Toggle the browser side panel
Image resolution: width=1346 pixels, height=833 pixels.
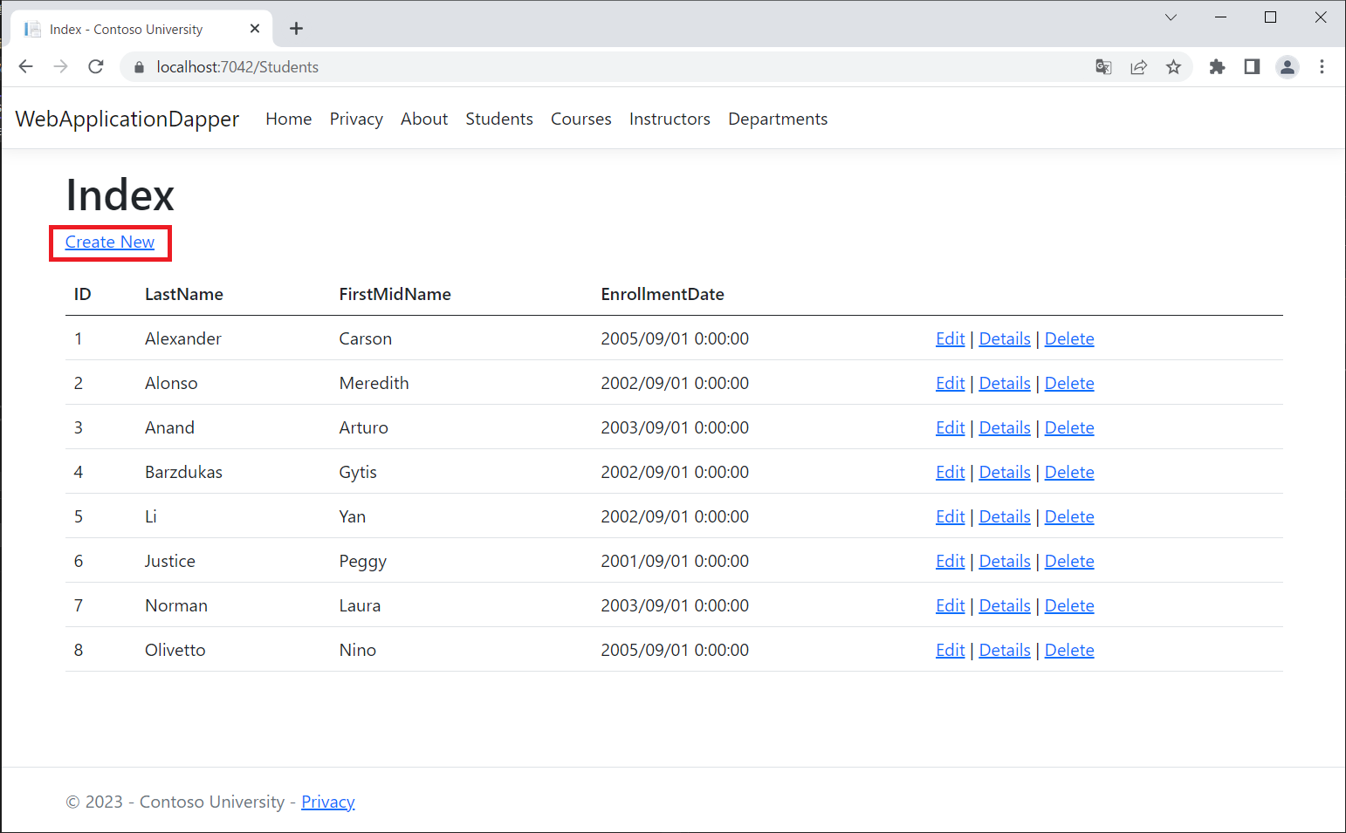1252,67
